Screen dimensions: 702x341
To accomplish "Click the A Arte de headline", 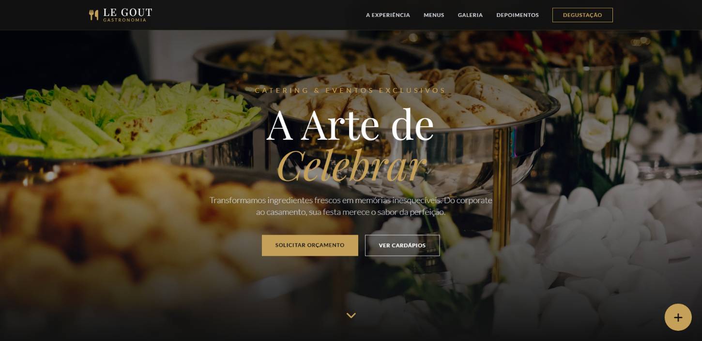I will pos(350,125).
